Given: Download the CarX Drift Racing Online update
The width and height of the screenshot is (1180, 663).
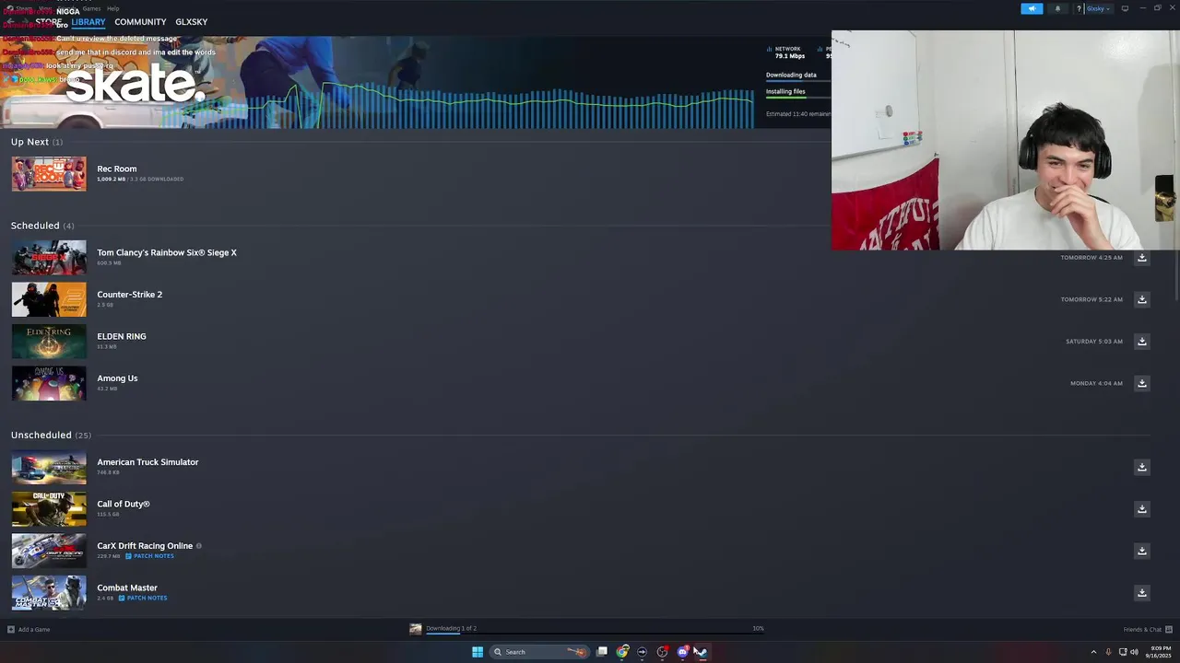Looking at the screenshot, I should [x=1141, y=551].
